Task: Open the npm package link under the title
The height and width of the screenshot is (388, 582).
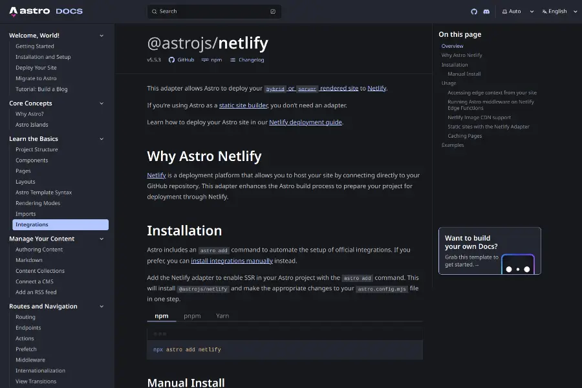Action: 211,59
